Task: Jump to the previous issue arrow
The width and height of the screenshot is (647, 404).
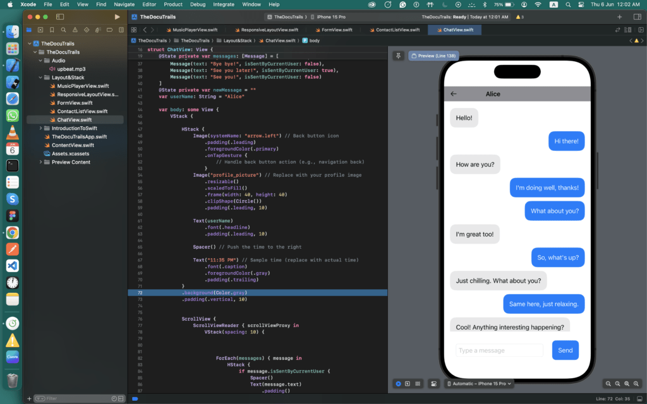Action: tap(631, 40)
